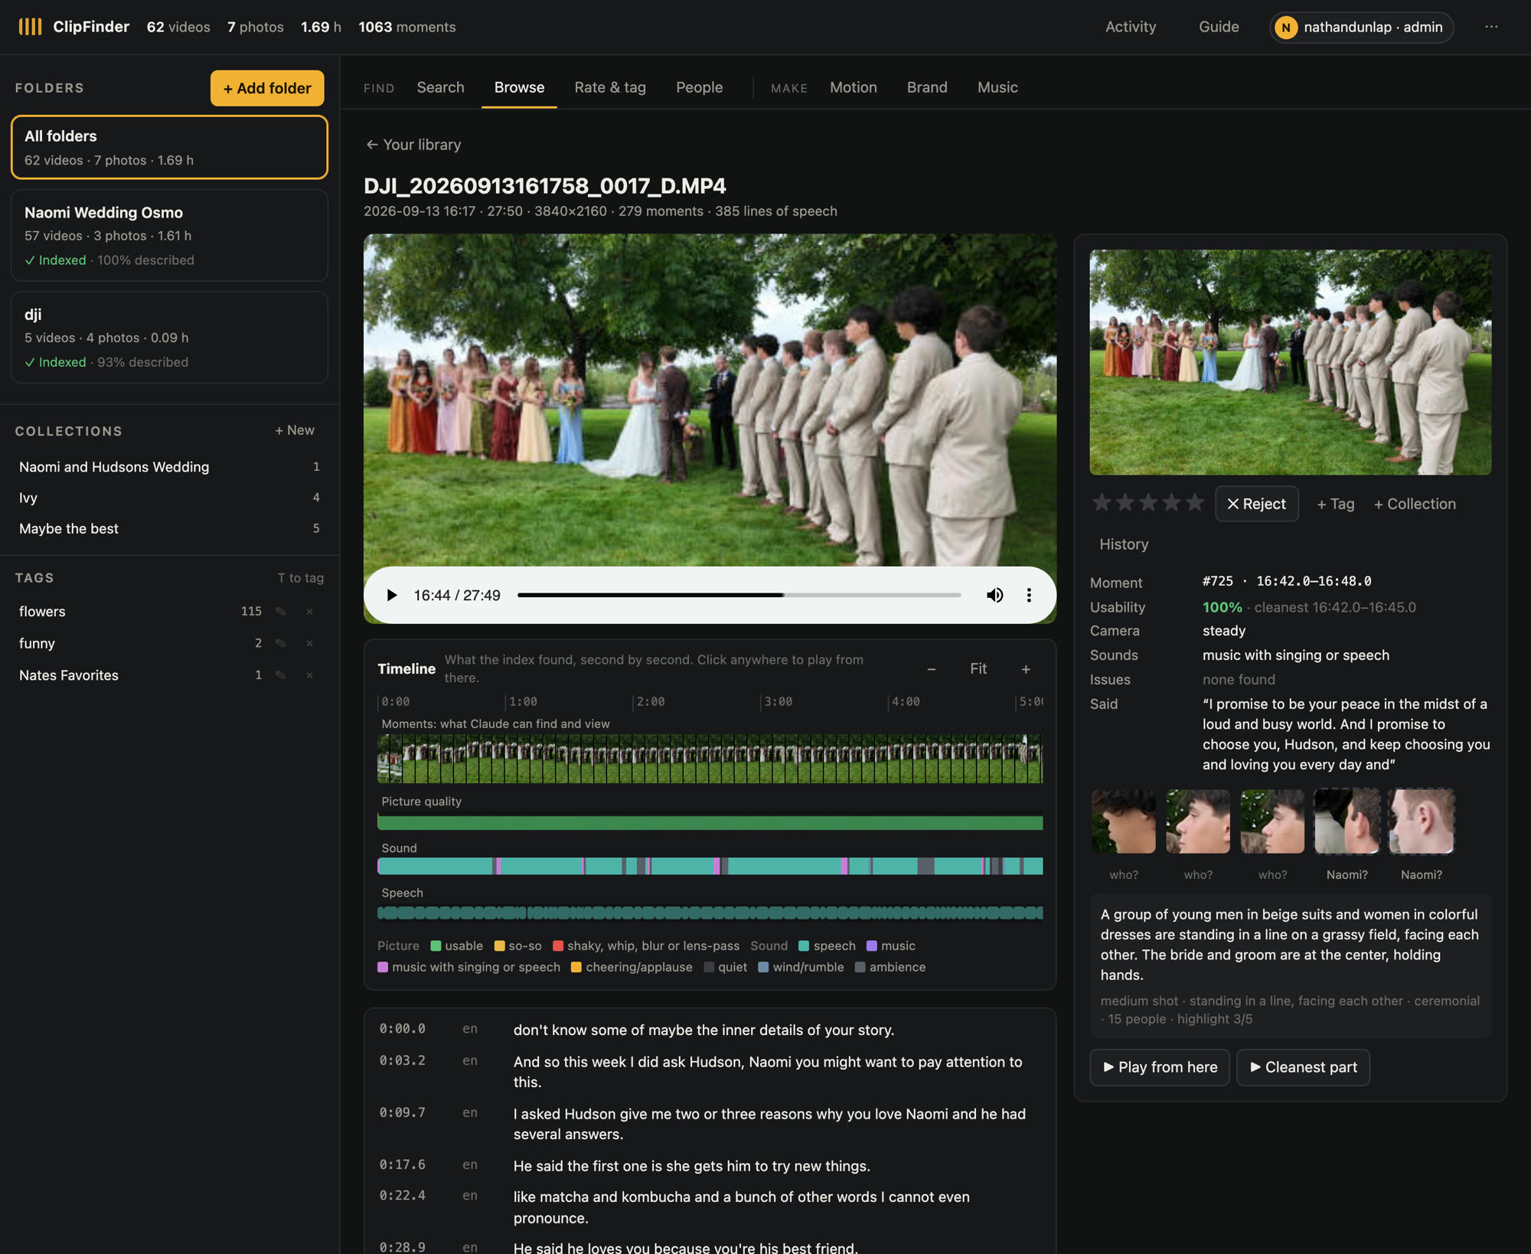Screen dimensions: 1531x1254
Task: Jump to transcript line at 0:03.2
Action: point(710,1072)
